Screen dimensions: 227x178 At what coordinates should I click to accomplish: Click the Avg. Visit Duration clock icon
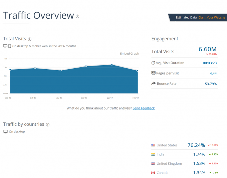coord(153,63)
